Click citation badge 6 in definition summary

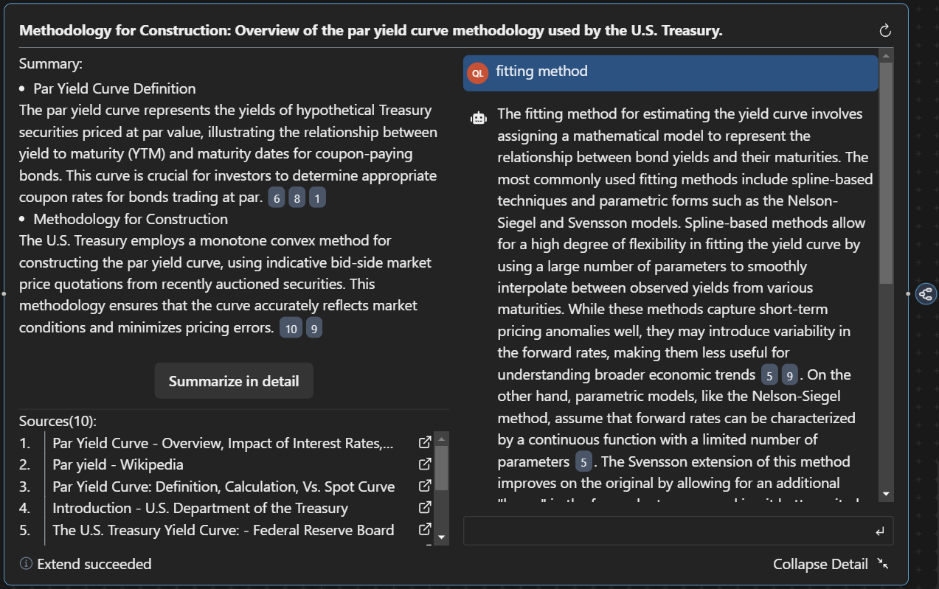[277, 198]
